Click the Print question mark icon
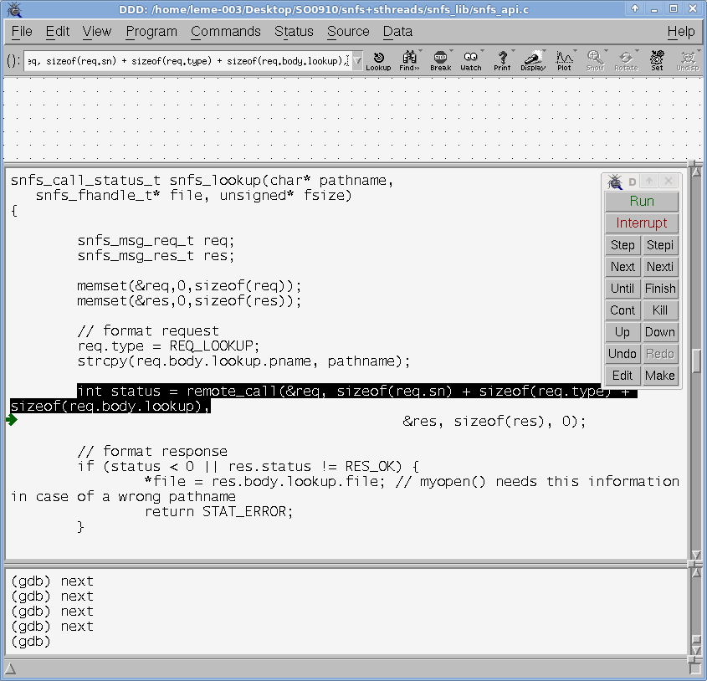 point(502,61)
